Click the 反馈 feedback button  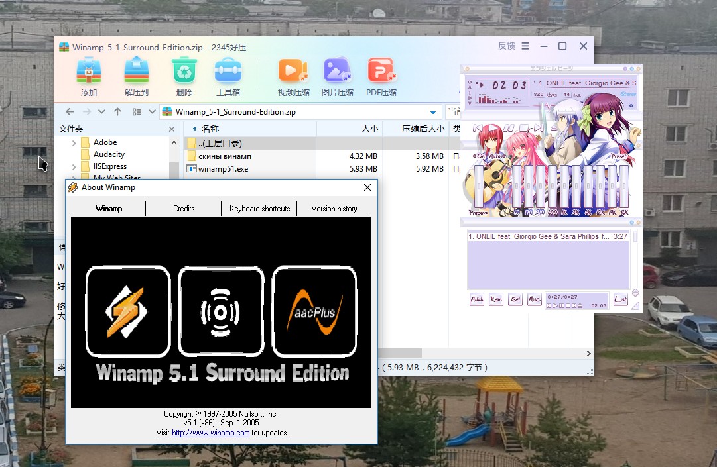point(506,46)
